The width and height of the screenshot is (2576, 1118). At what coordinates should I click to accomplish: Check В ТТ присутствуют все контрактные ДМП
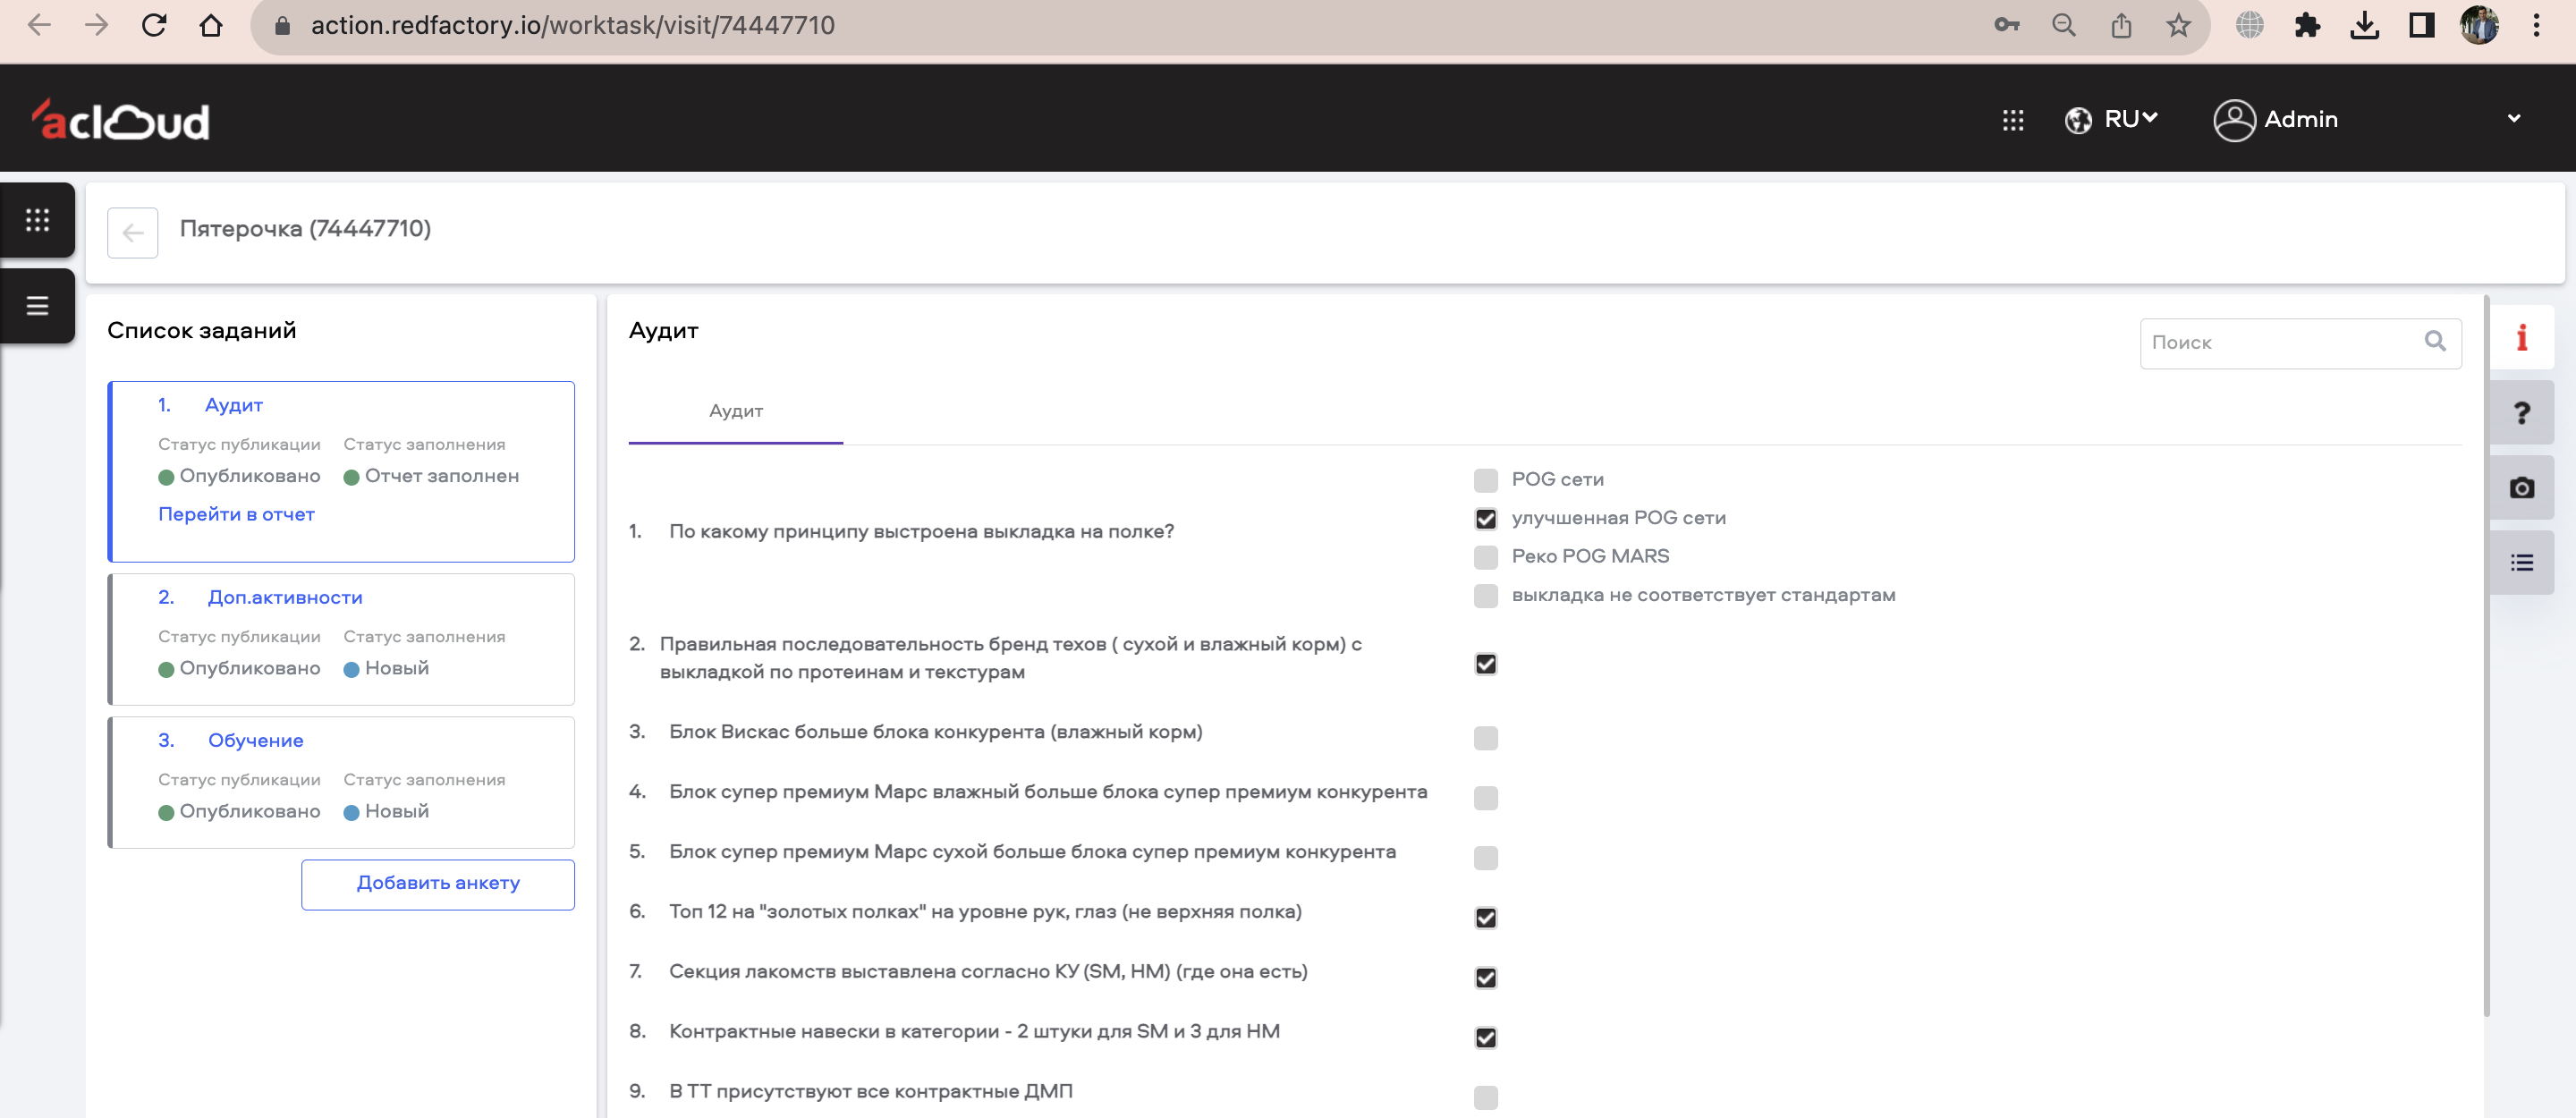click(1485, 1098)
